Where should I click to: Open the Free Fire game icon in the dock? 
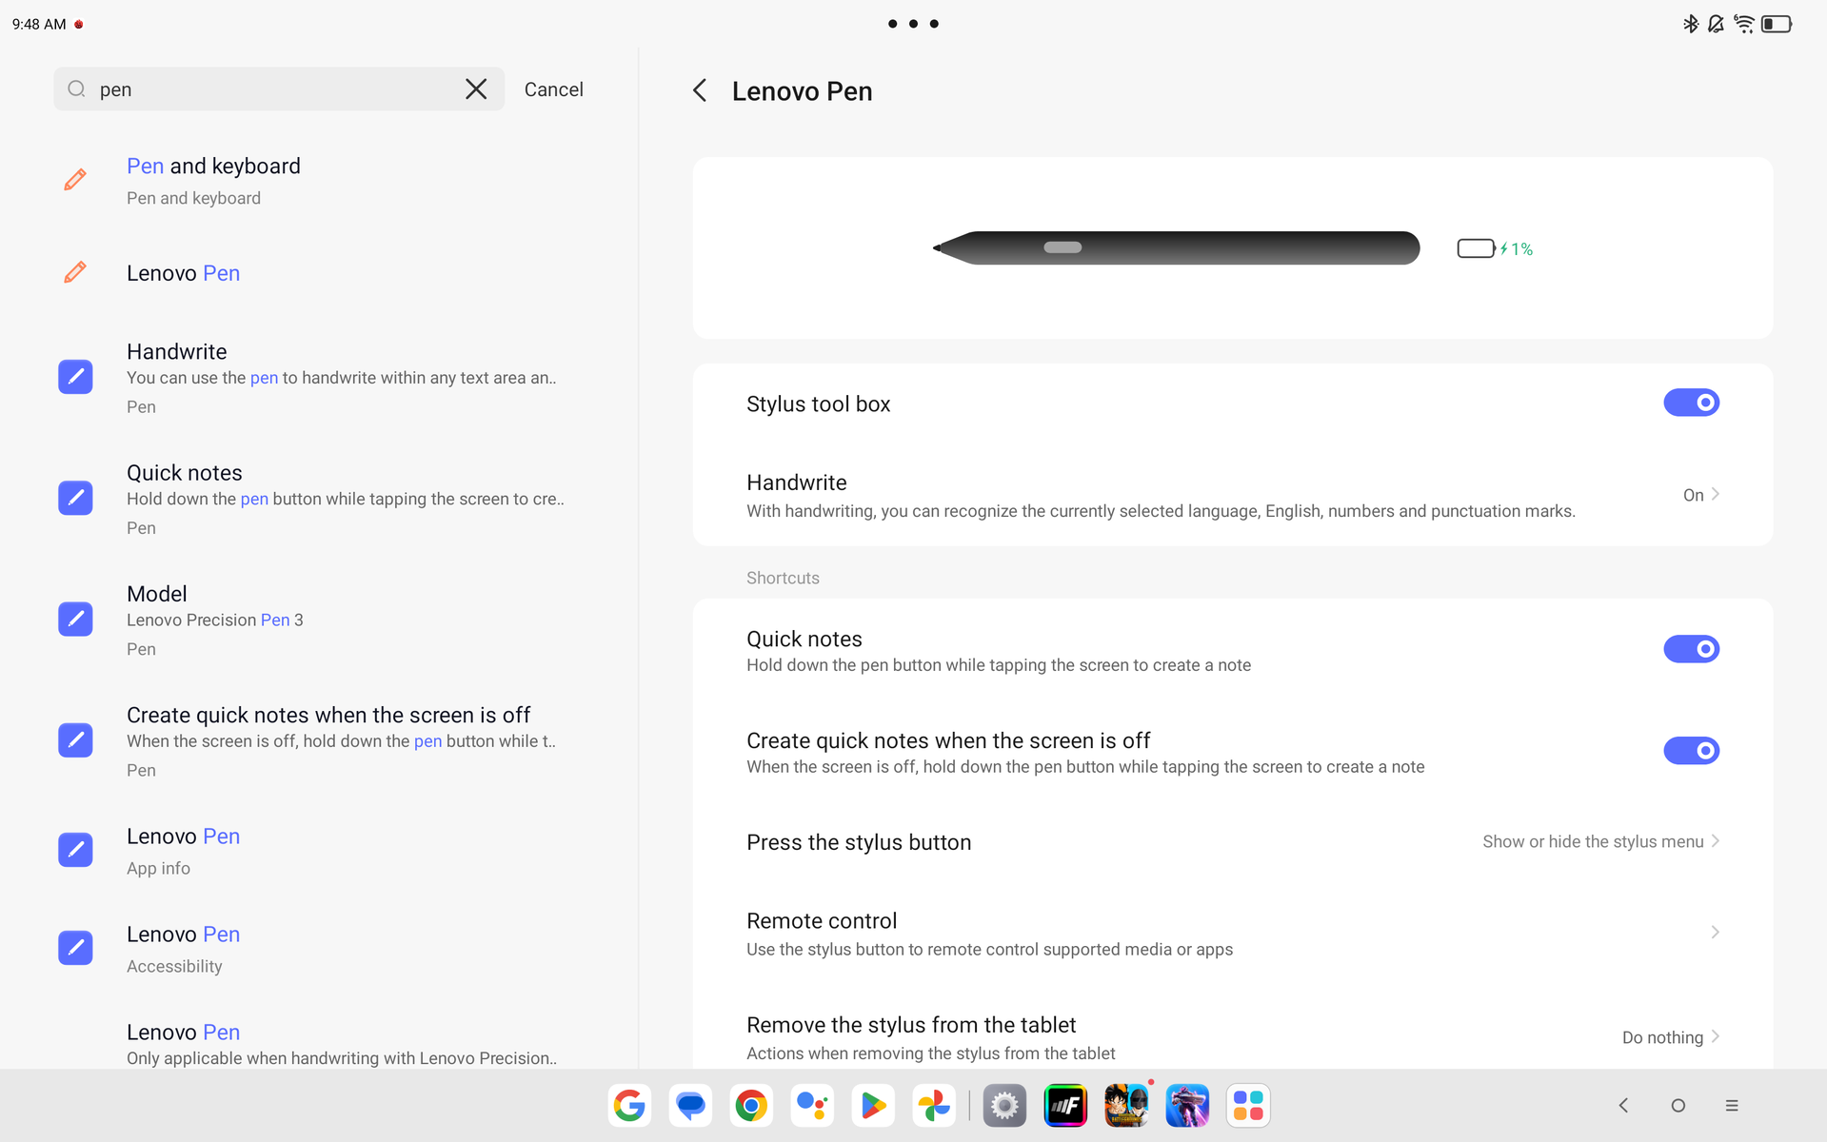click(x=1187, y=1106)
